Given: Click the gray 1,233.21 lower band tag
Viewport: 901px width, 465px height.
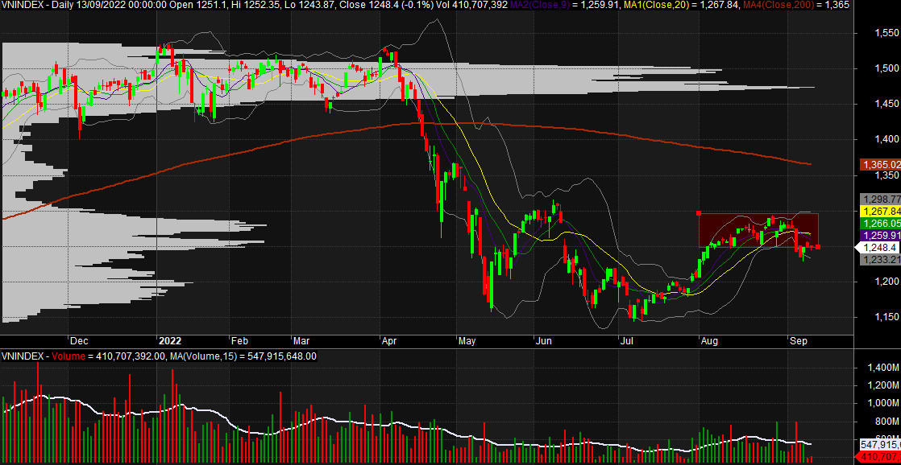Looking at the screenshot, I should (880, 260).
